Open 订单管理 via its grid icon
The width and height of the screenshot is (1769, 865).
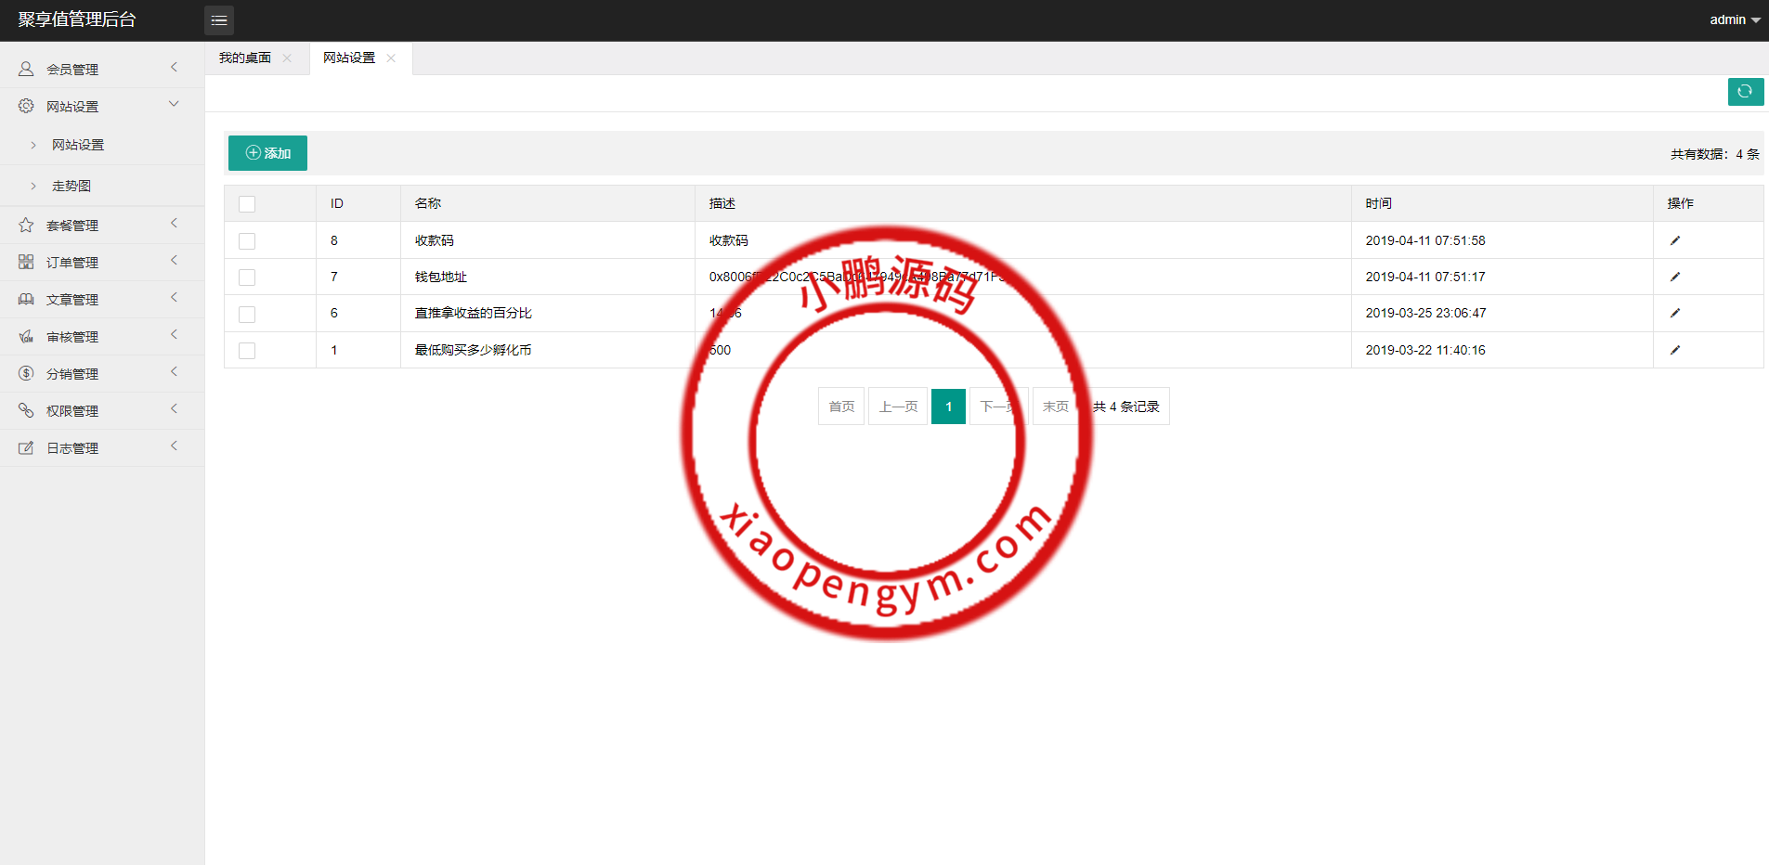(x=25, y=261)
